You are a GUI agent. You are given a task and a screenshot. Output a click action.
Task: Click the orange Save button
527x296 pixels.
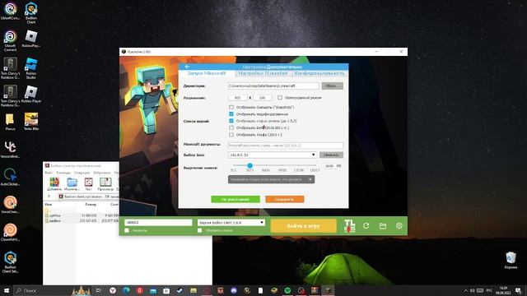click(285, 199)
